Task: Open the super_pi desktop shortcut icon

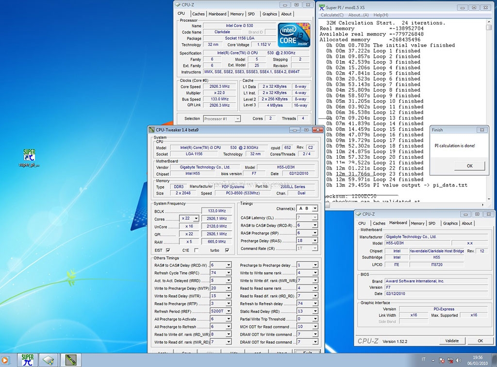Action: click(x=29, y=157)
